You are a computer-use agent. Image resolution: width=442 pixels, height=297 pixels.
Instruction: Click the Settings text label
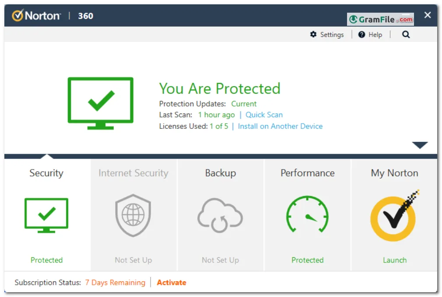pyautogui.click(x=332, y=35)
